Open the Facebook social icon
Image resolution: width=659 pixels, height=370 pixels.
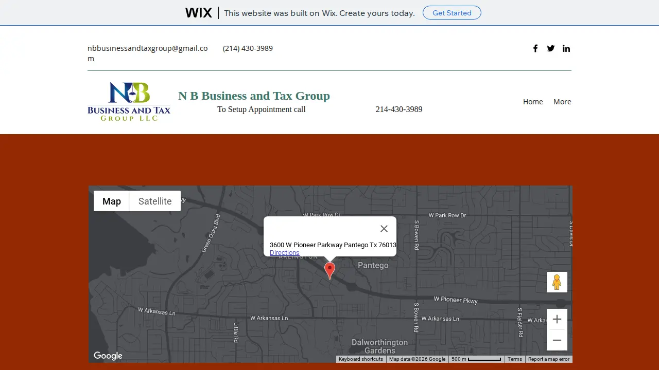(x=535, y=48)
